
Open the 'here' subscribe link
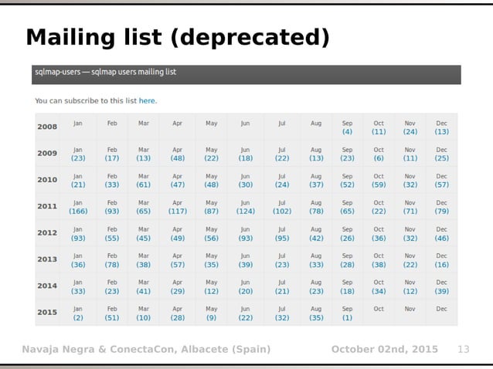click(147, 101)
